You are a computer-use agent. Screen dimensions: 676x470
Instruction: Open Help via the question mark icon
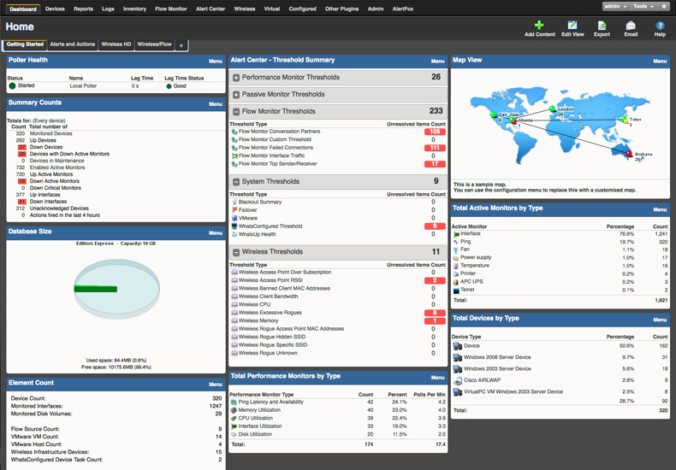coord(660,26)
